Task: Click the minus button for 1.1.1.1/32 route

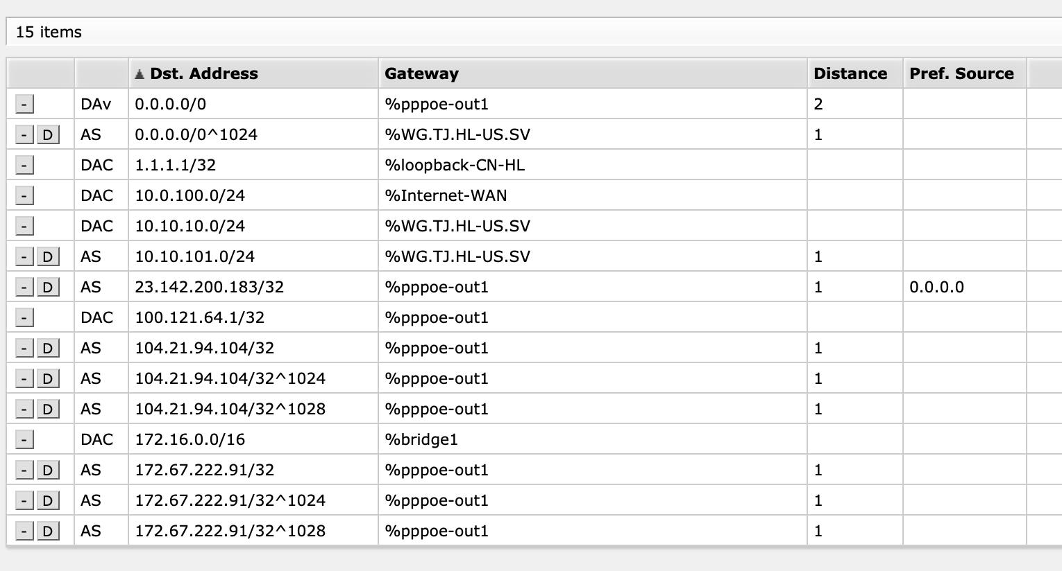Action: 24,165
